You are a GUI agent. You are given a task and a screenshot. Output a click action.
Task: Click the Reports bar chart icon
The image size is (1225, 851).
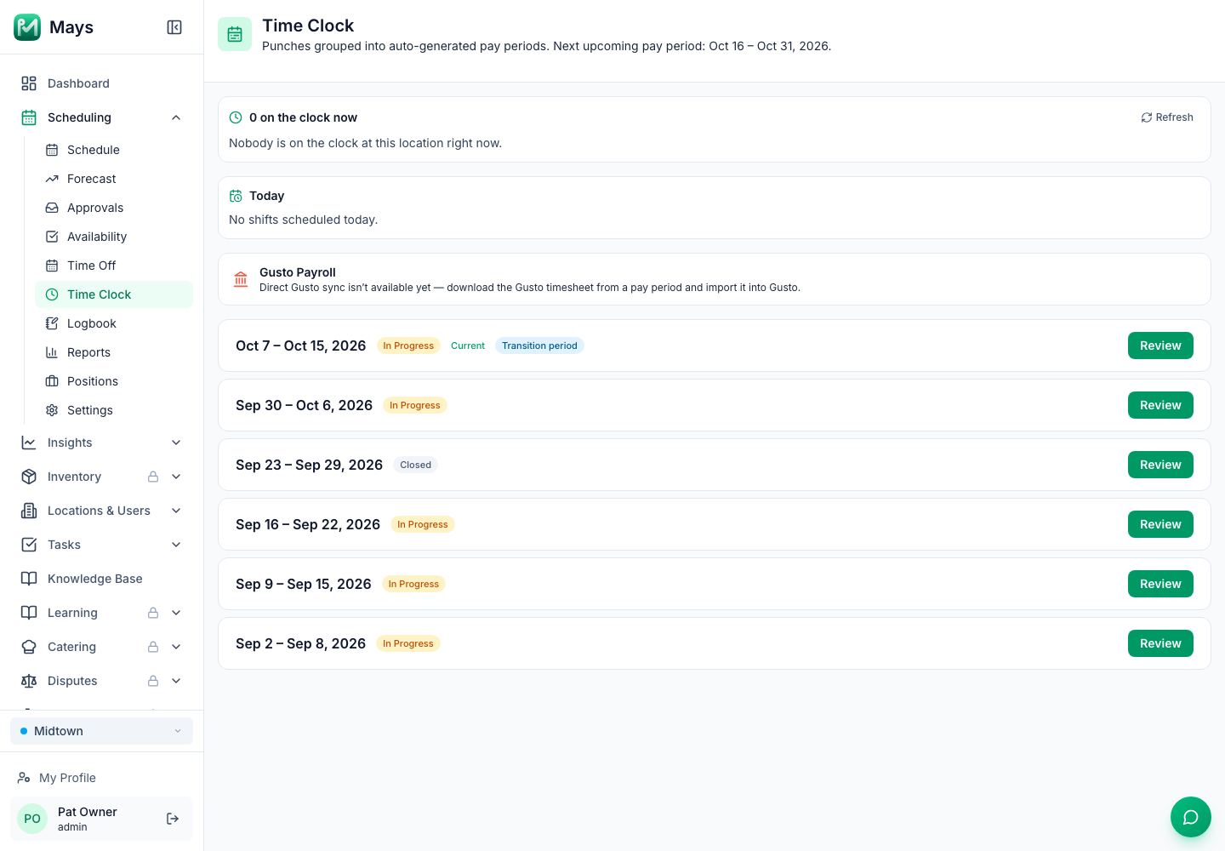[52, 352]
